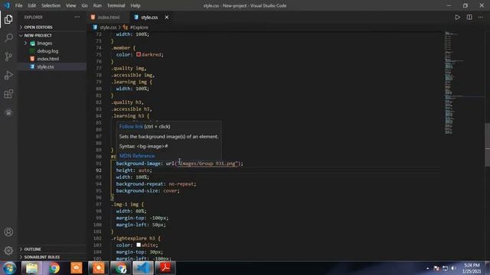Click #Explore in the breadcrumb
Viewport: 490px width, 275px height.
coord(139,27)
